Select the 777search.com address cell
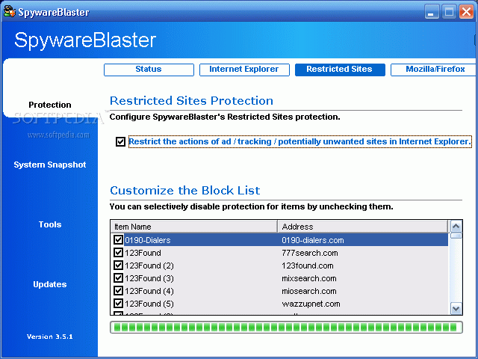Image resolution: width=478 pixels, height=359 pixels. [310, 253]
